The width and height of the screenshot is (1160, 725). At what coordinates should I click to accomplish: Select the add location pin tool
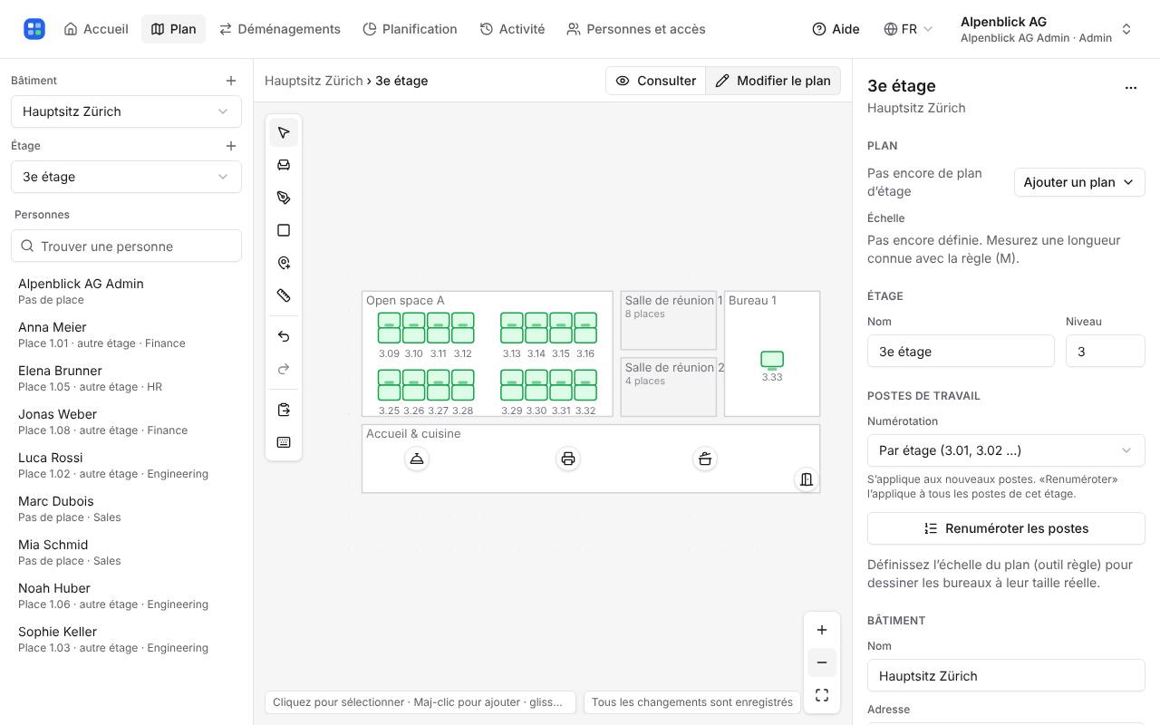[284, 263]
